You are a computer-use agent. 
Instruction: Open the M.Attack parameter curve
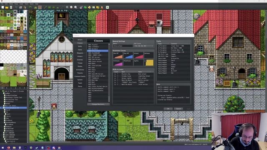coord(118,63)
